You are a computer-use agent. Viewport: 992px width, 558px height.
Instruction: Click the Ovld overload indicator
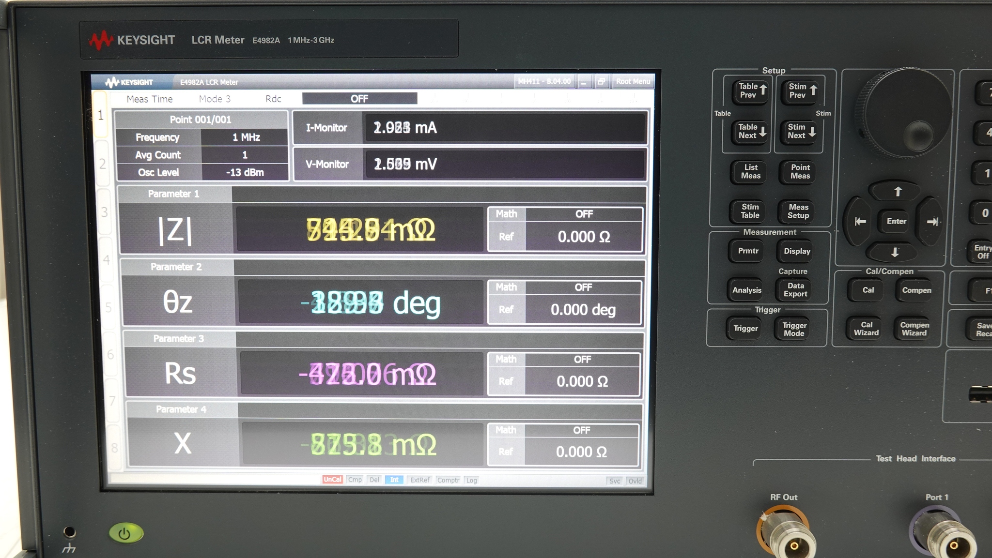coord(635,481)
